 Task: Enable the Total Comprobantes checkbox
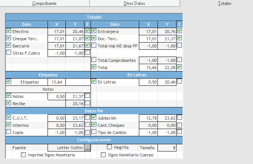click(x=94, y=60)
